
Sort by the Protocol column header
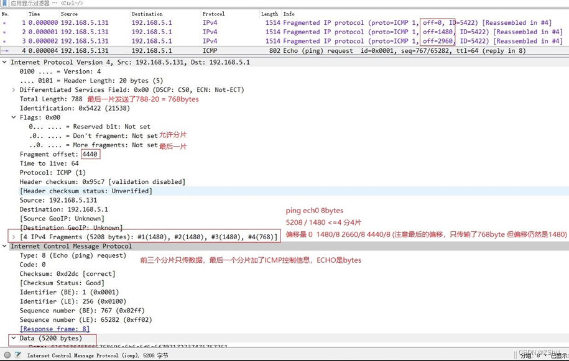point(213,14)
